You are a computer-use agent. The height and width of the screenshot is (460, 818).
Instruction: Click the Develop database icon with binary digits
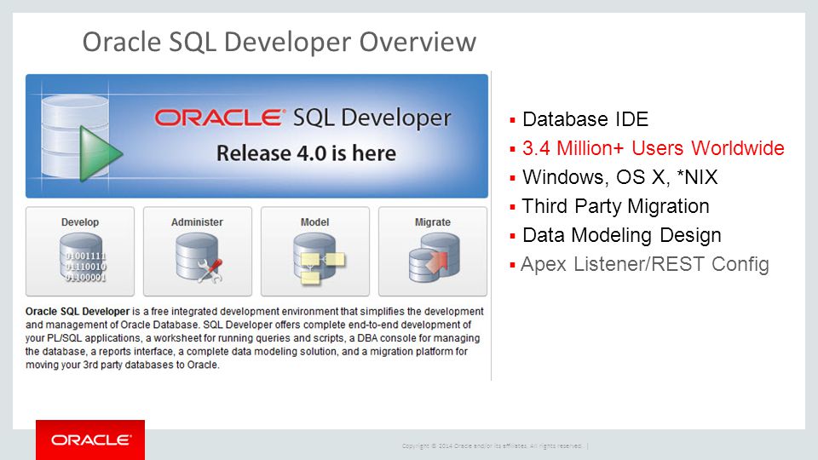click(x=83, y=258)
